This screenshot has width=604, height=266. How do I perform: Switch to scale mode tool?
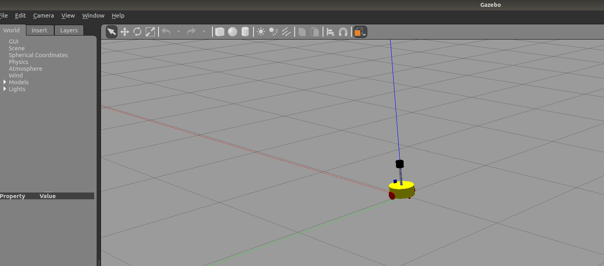[150, 32]
